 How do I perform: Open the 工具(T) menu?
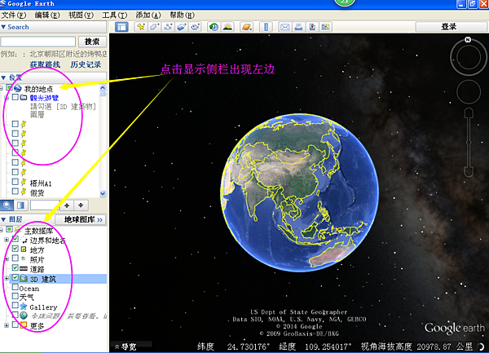pyautogui.click(x=114, y=15)
